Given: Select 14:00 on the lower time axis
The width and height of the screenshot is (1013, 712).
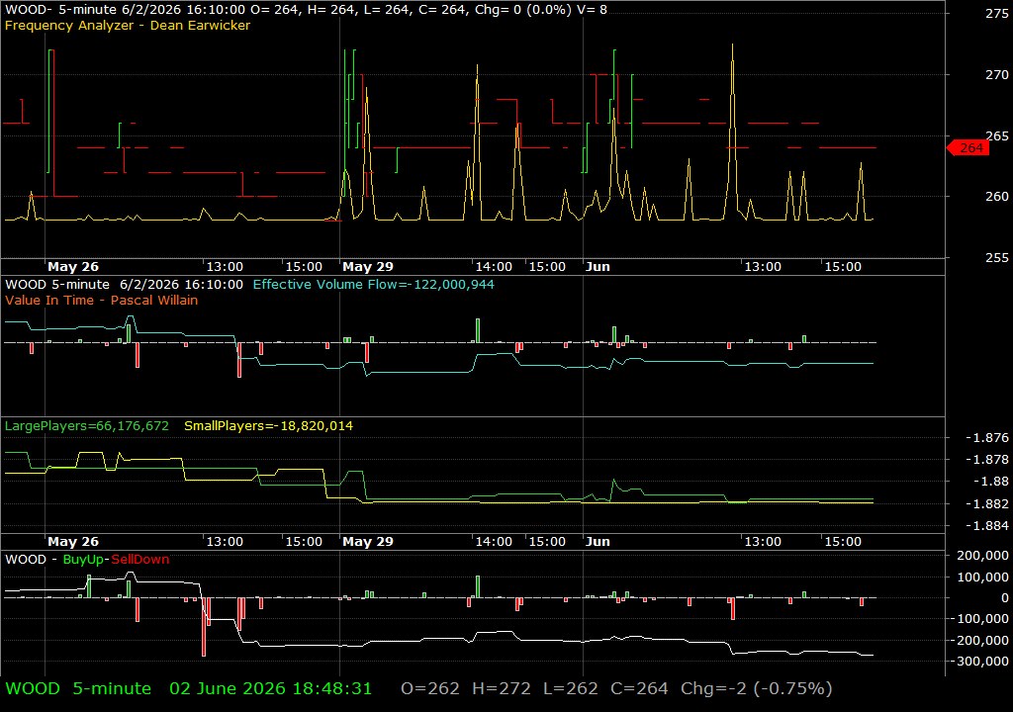Looking at the screenshot, I should tap(494, 542).
